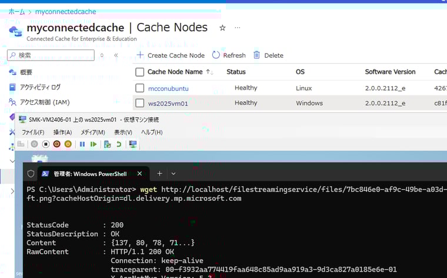Click the IAM people sidebar icon
The width and height of the screenshot is (447, 278).
12,102
